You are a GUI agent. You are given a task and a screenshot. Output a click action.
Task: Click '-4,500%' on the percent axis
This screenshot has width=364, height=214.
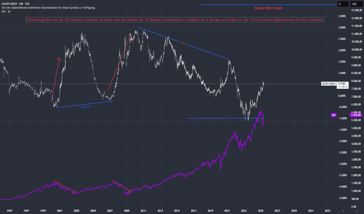342,198
